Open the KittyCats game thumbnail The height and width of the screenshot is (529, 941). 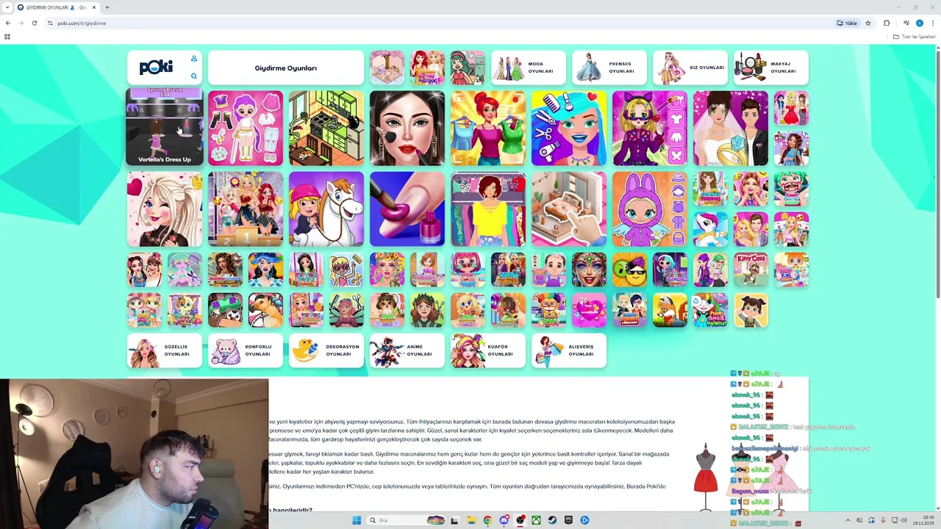tap(751, 270)
